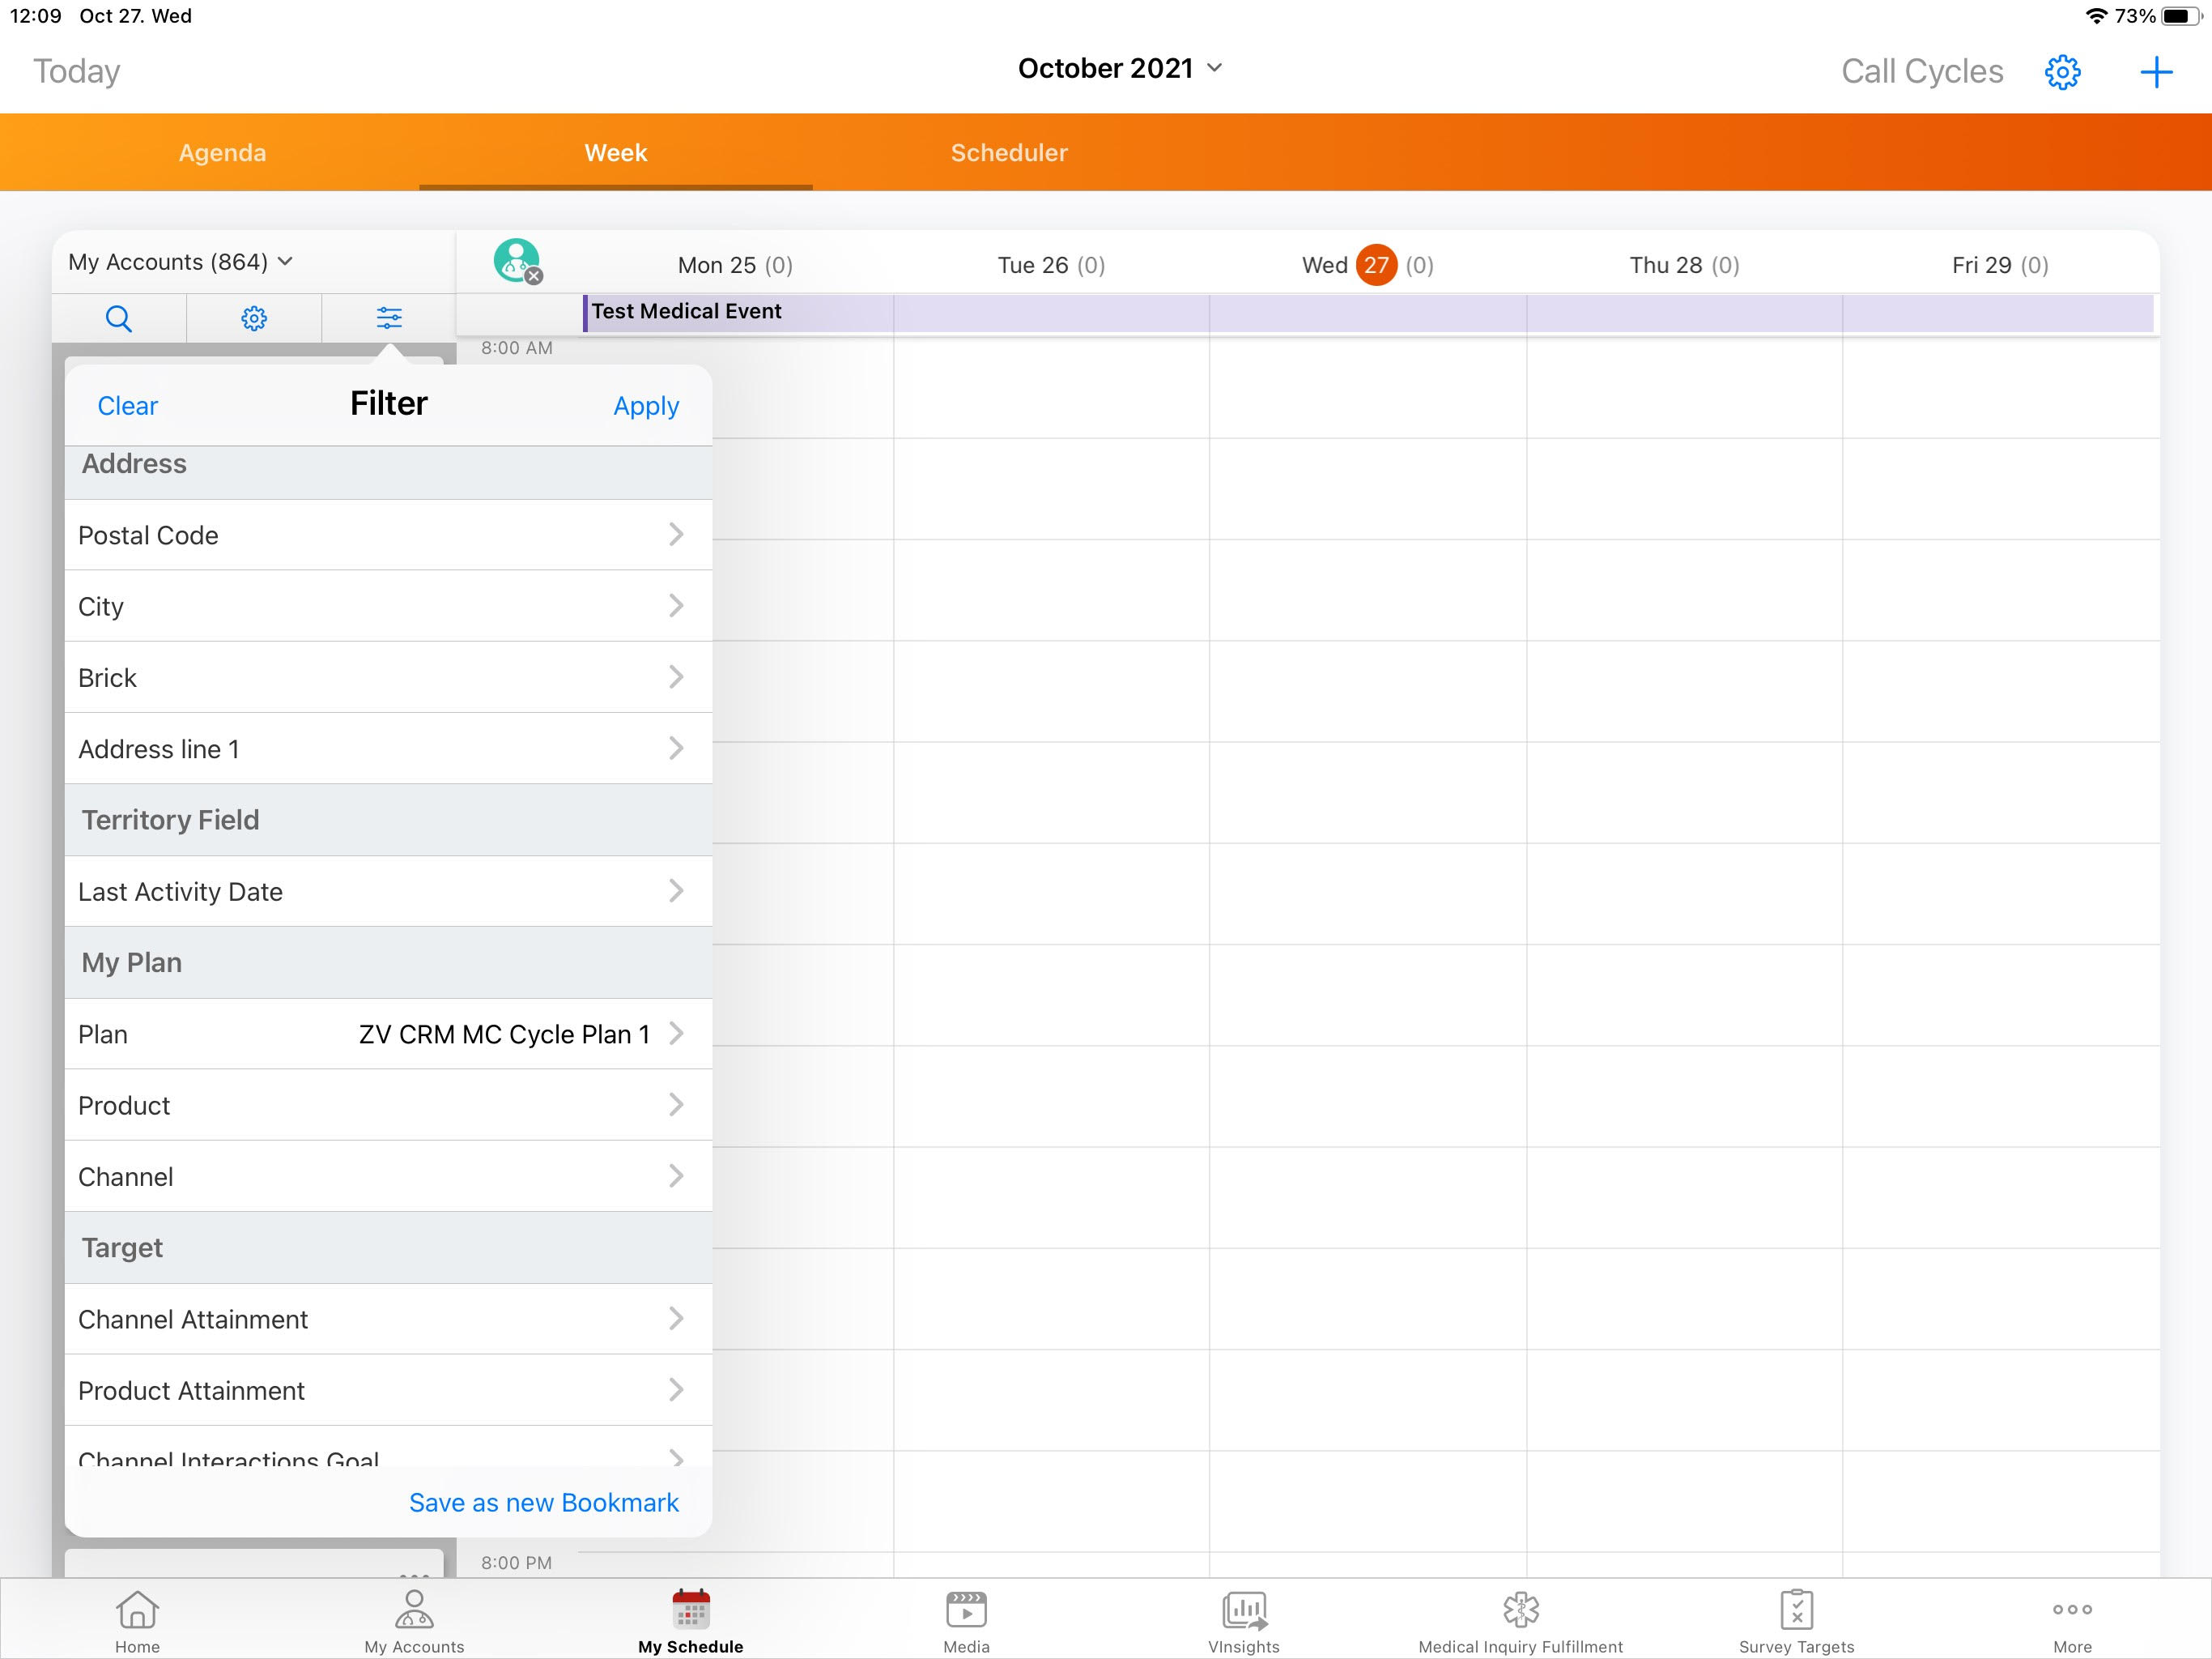
Task: Click the filter sliders icon
Action: 389,318
